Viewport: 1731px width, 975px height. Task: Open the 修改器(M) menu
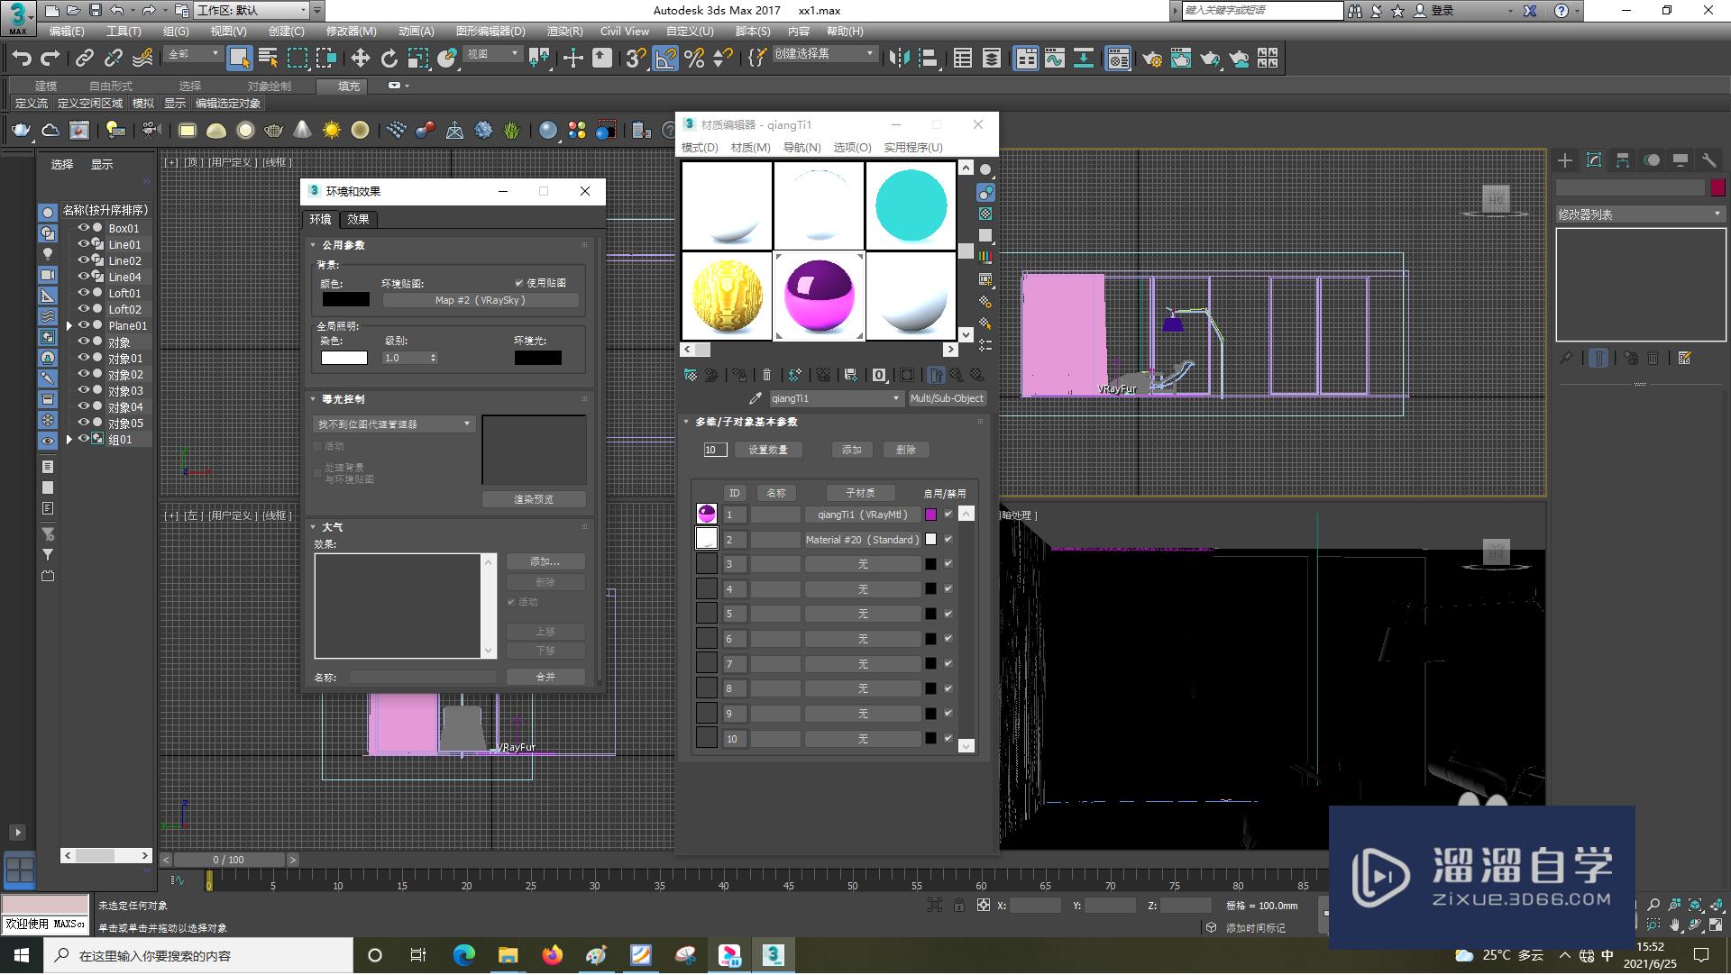tap(352, 32)
